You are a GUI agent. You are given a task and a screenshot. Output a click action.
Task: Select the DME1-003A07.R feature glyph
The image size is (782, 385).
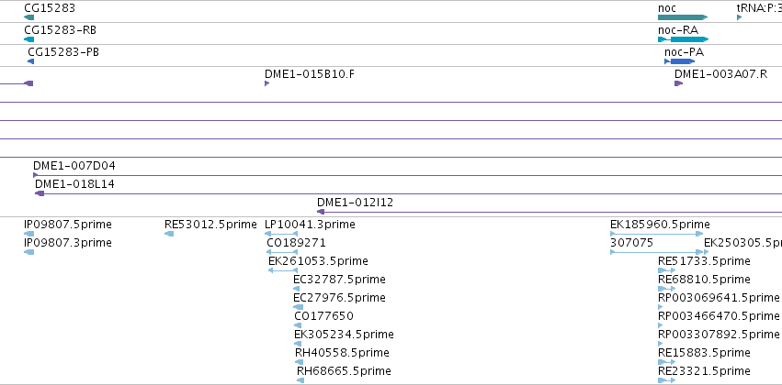tap(678, 83)
